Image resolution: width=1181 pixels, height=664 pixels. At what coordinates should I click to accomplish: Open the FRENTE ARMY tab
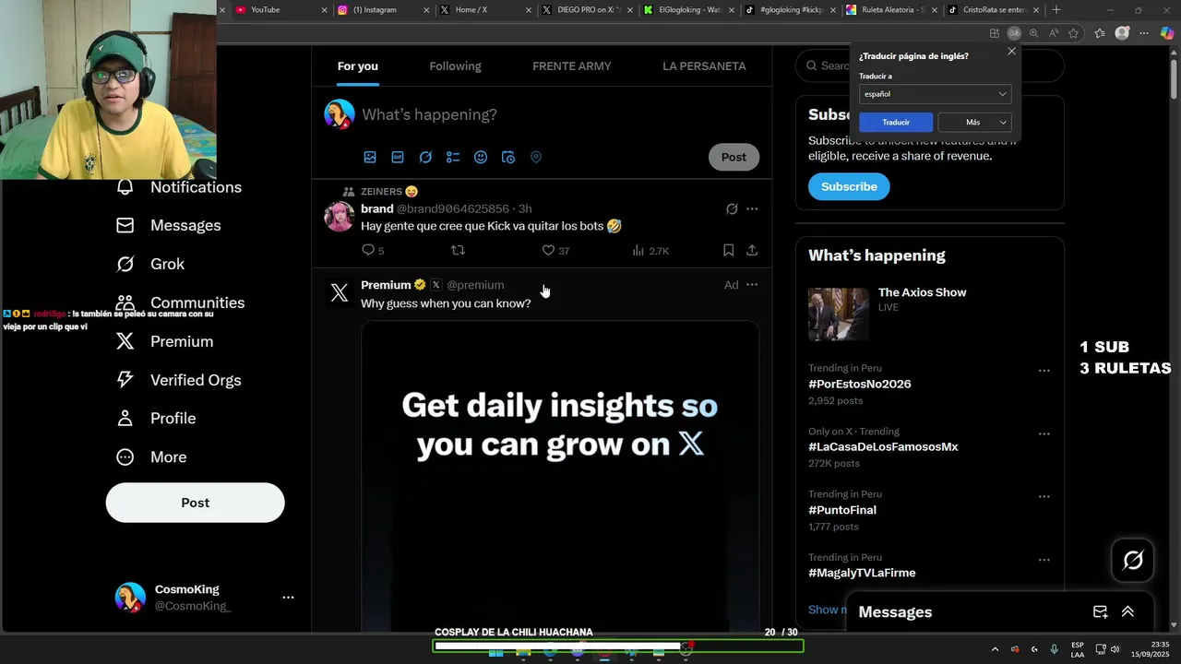click(571, 66)
